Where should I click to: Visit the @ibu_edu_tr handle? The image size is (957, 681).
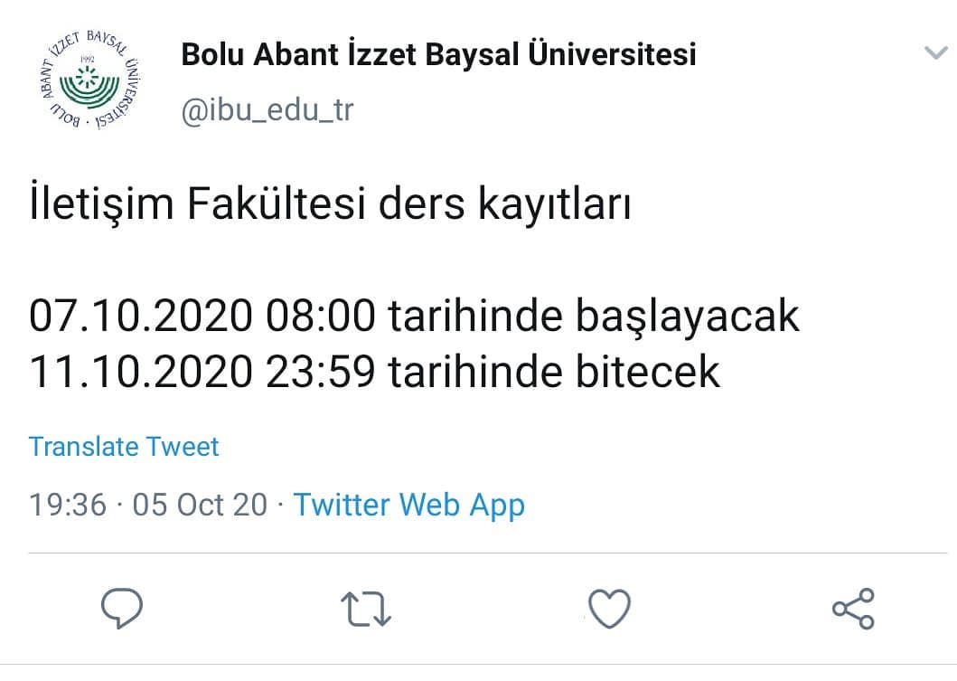(x=267, y=110)
